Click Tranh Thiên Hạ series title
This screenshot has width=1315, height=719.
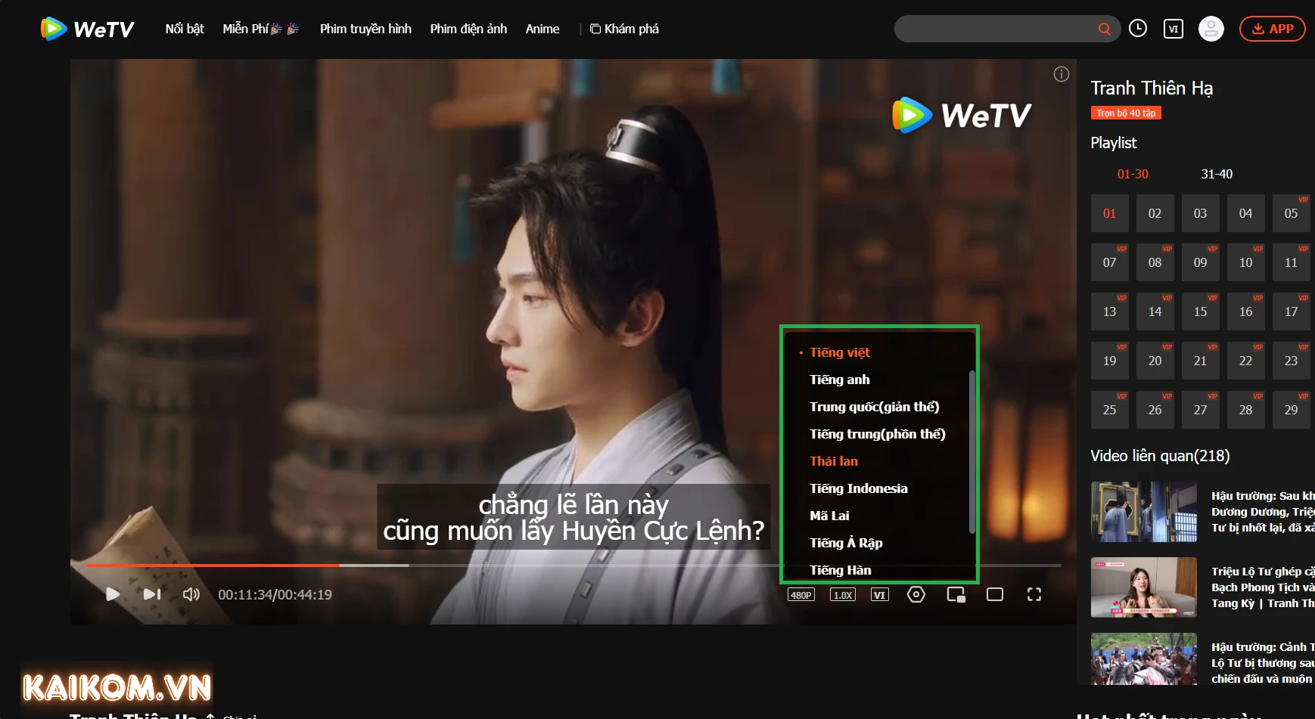(x=1152, y=88)
